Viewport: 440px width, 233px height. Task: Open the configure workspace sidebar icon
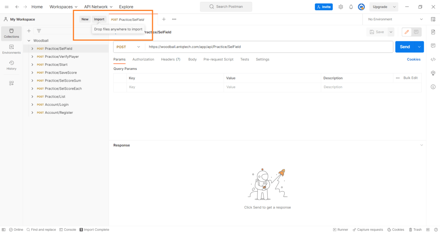coord(11,83)
